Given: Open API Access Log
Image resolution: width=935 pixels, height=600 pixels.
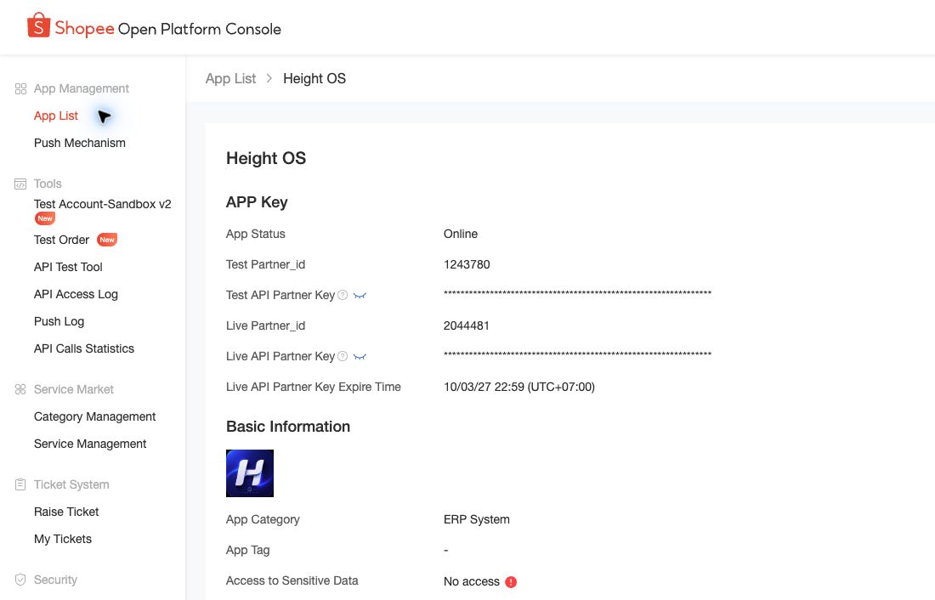Looking at the screenshot, I should coord(76,294).
